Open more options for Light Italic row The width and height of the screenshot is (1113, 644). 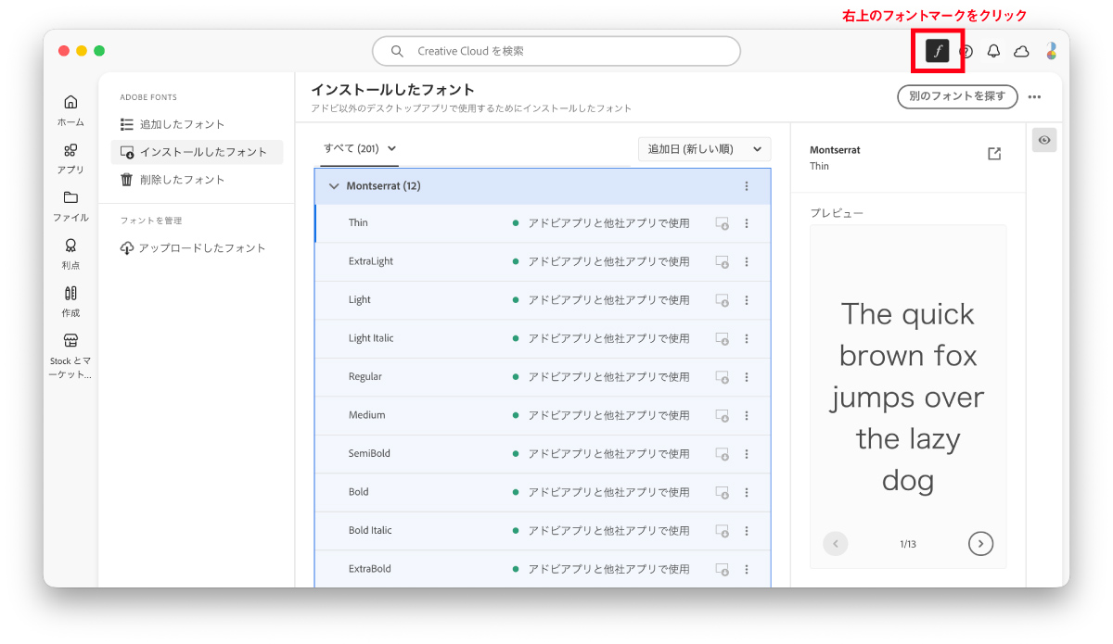747,339
